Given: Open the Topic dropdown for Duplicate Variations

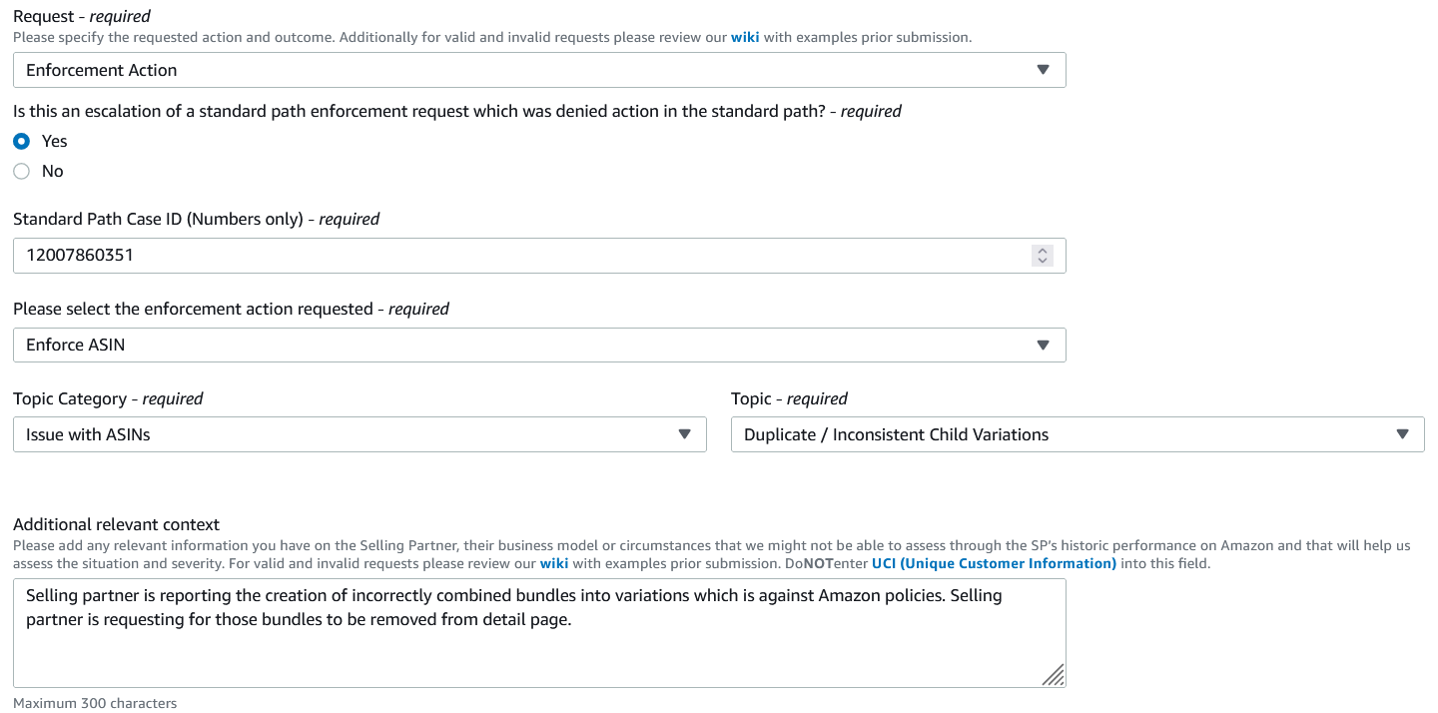Looking at the screenshot, I should pyautogui.click(x=1078, y=434).
